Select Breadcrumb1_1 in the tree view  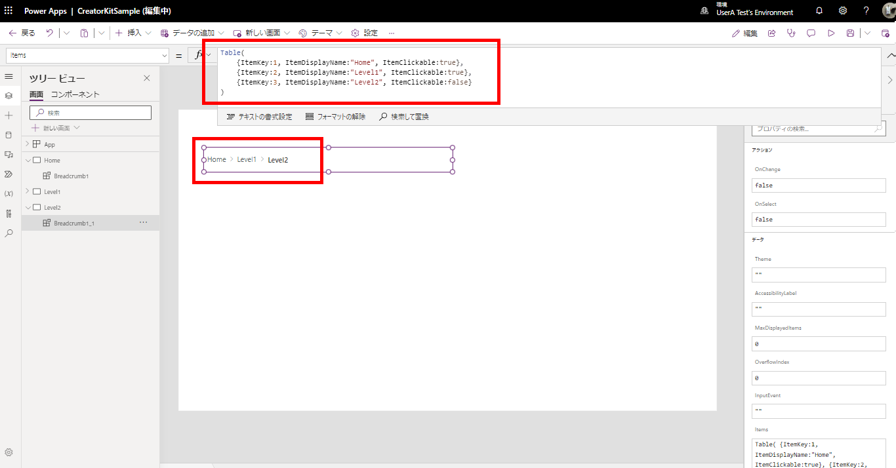pos(74,222)
